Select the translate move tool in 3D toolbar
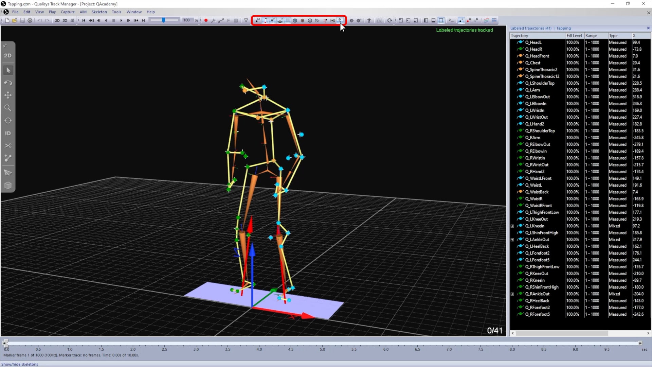 [x=8, y=95]
